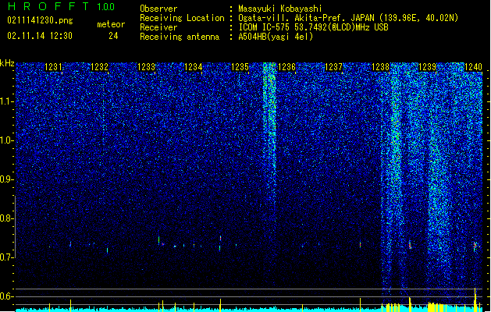Viewport: 491px width, 312px height.
Task: Click the 1235 time marker
Action: click(x=240, y=67)
